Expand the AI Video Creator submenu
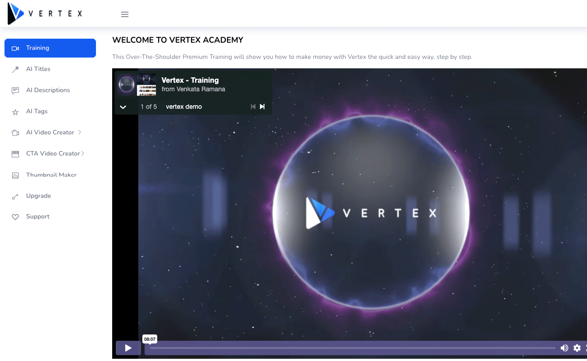 (80, 132)
